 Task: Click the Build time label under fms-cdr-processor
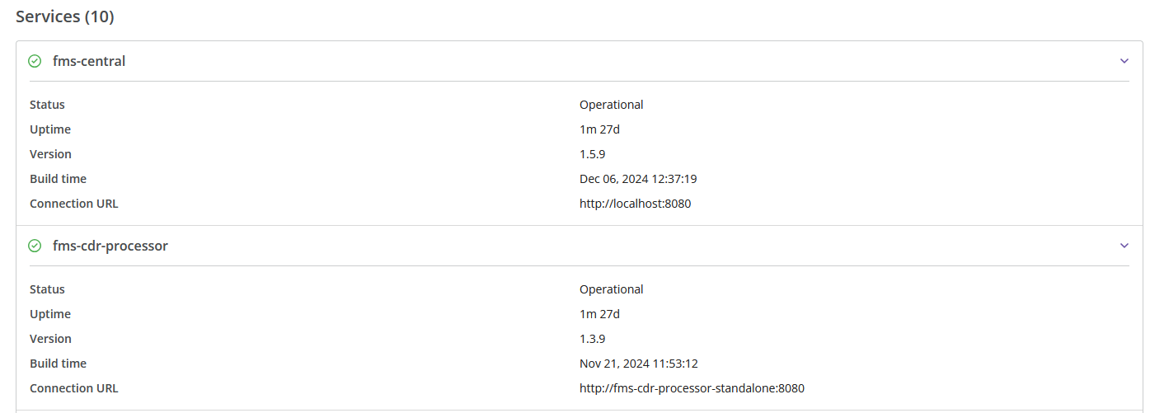[x=58, y=364]
